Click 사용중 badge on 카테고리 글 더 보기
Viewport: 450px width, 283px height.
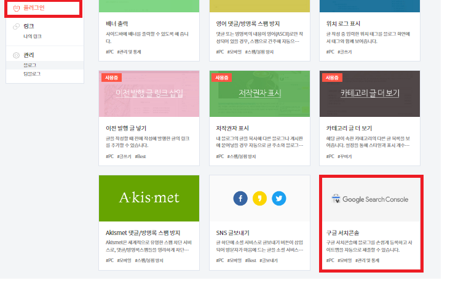[332, 78]
